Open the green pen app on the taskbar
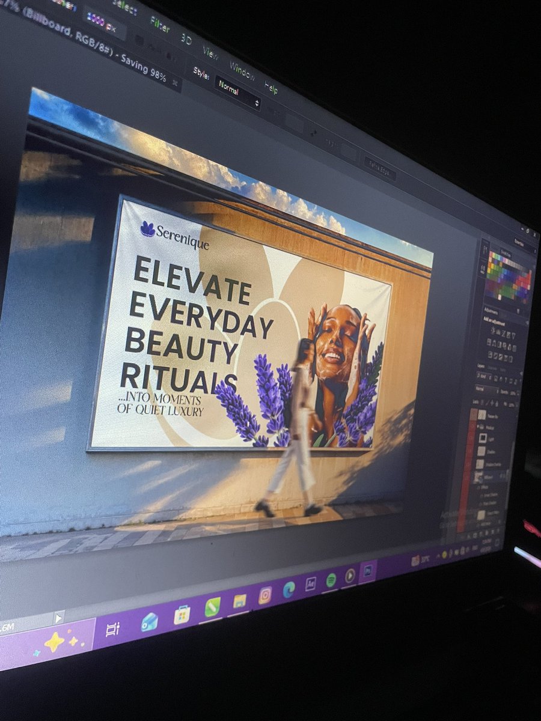The height and width of the screenshot is (721, 541). click(212, 607)
